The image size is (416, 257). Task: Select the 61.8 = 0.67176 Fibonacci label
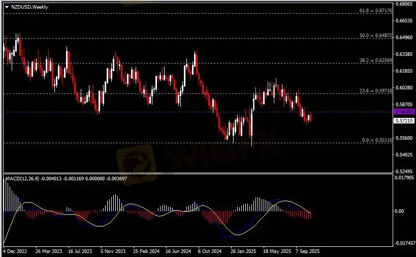click(x=375, y=11)
